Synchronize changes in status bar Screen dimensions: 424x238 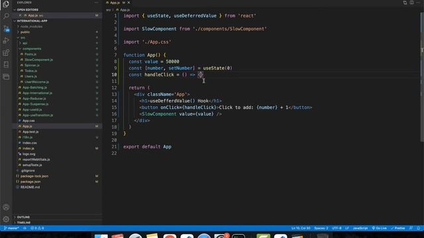tap(25, 228)
